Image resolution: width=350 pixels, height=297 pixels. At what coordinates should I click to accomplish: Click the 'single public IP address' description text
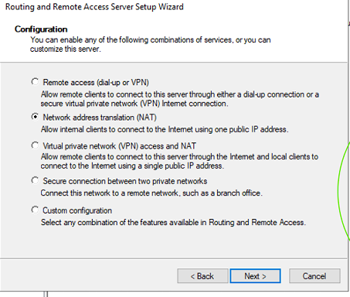(x=179, y=161)
